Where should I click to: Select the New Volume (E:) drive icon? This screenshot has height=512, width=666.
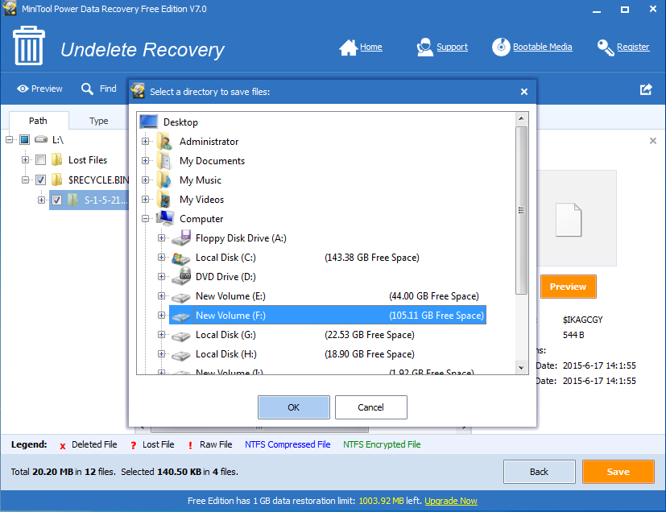tap(181, 297)
